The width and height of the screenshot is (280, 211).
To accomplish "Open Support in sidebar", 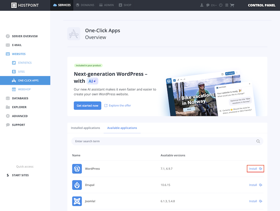I will tap(19, 125).
